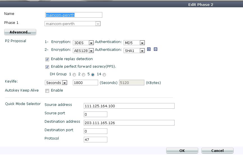Select DH Group 1 radio button
This screenshot has width=243, height=164.
[x=74, y=75]
